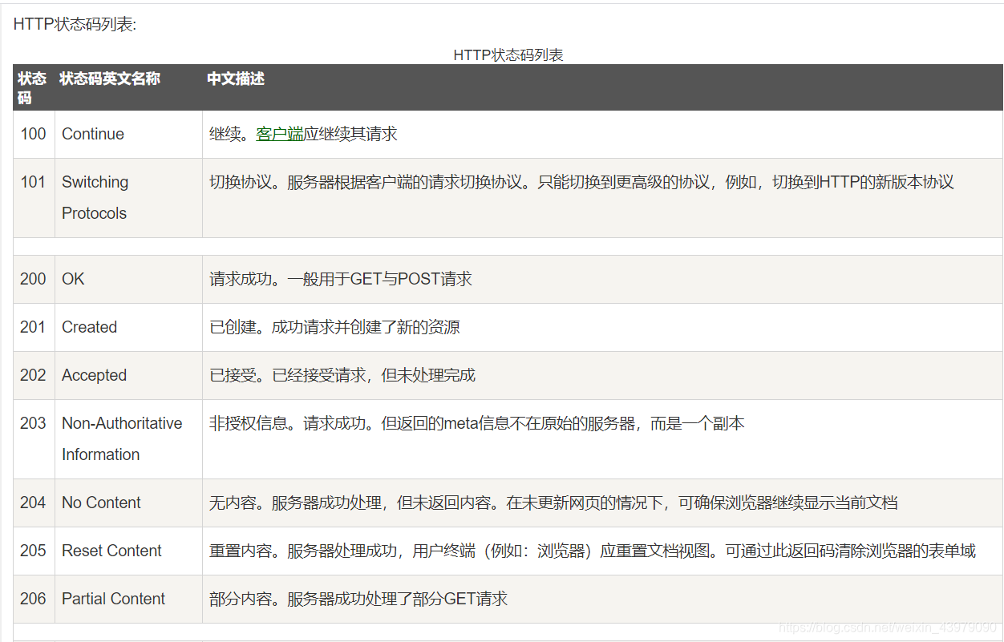
Task: Click the 切换协议 description text
Action: 581,182
